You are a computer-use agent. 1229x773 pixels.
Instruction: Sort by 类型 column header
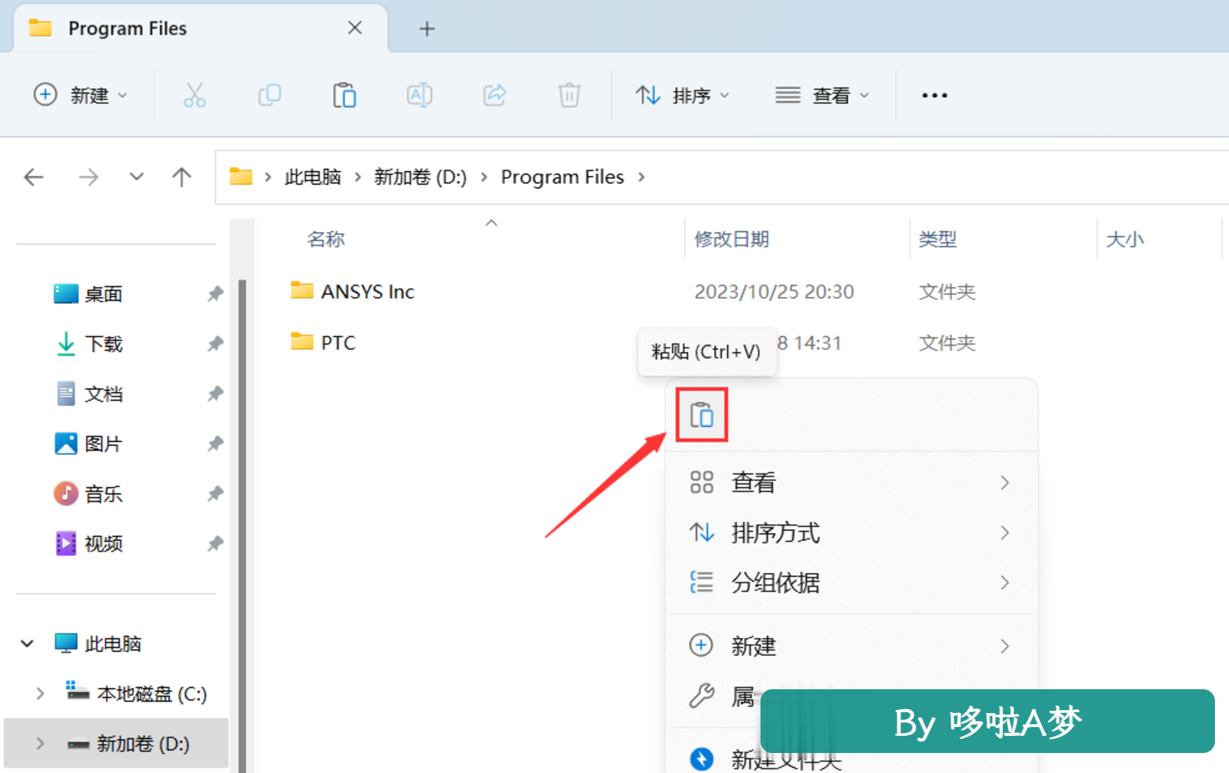coord(938,239)
